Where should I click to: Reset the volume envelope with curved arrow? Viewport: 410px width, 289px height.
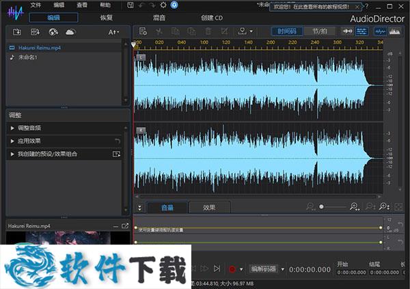tap(400, 224)
